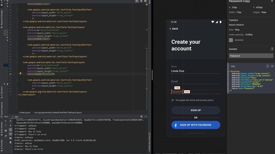Viewport: 275px width, 154px height.
Task: Click the Wi-Fi status icon in mockup status bar
Action: tap(213, 22)
